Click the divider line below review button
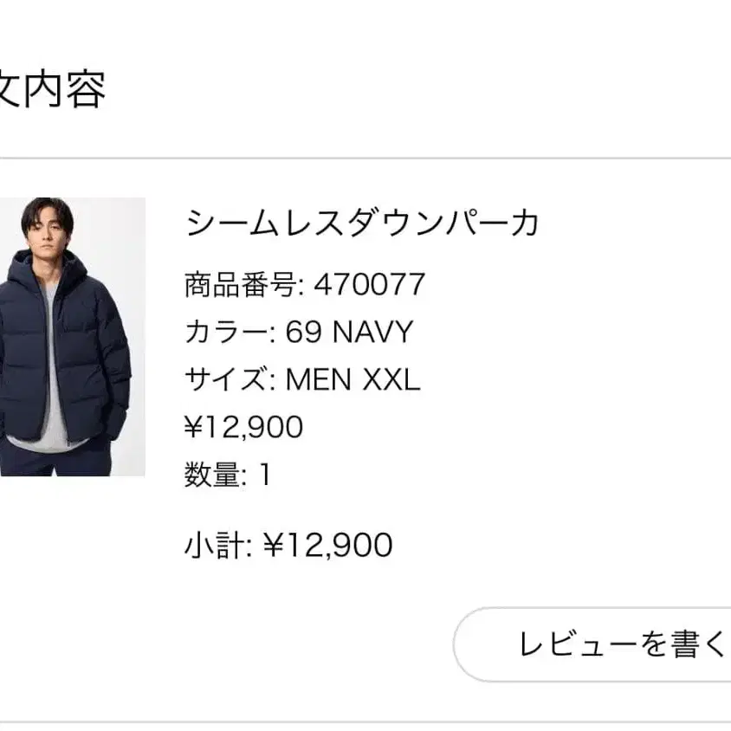The image size is (731, 731). [x=365, y=721]
